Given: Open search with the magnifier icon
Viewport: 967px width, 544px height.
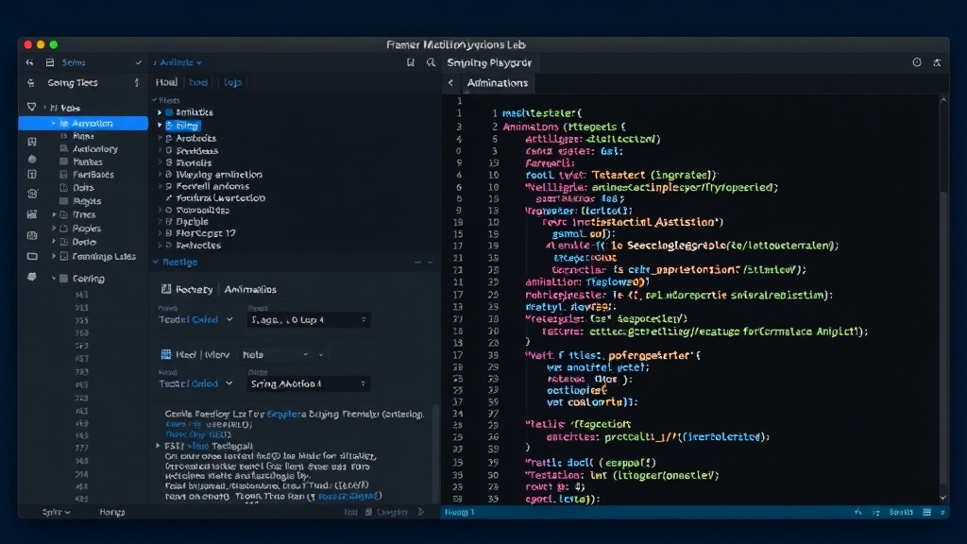Looking at the screenshot, I should 431,62.
